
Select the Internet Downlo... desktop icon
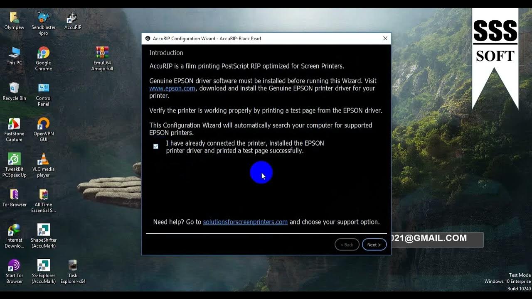coord(14,236)
